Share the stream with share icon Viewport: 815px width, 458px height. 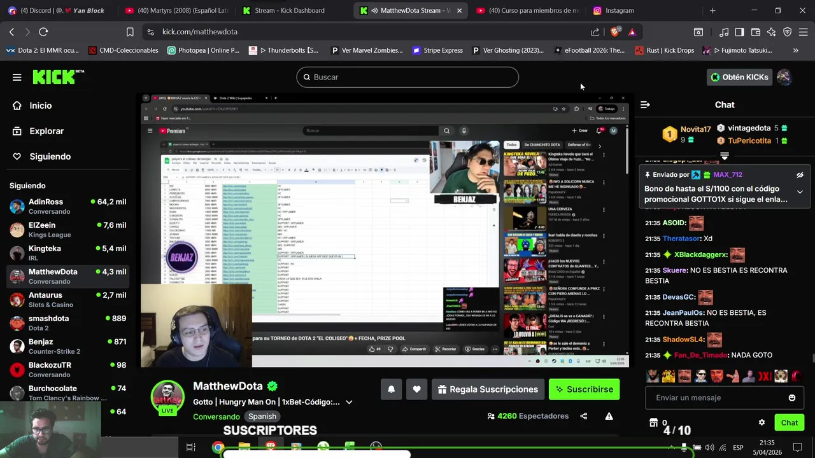(583, 416)
